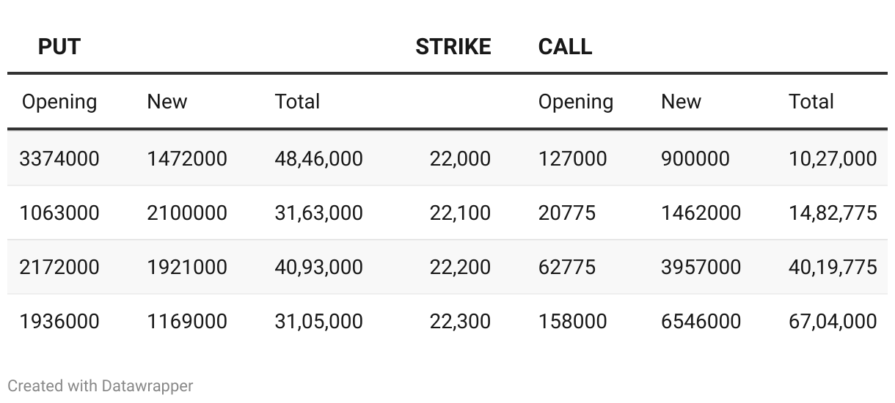Click the 22,200 strike cell
Screen dimensions: 895x403
pyautogui.click(x=460, y=267)
